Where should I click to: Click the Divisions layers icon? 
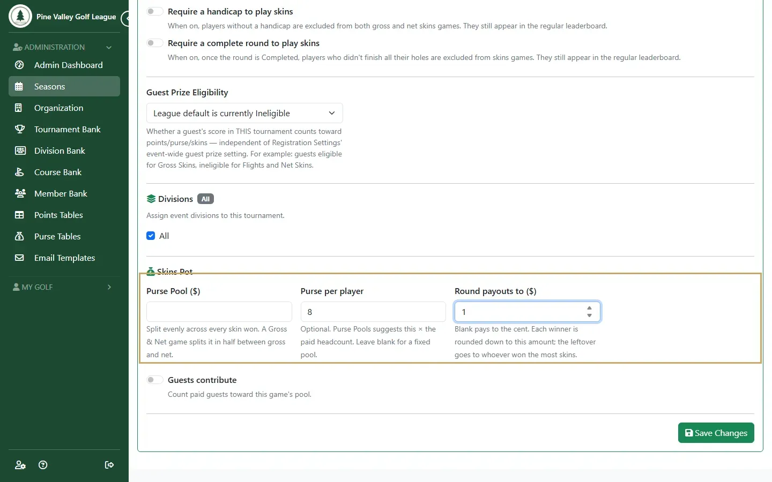click(x=151, y=199)
